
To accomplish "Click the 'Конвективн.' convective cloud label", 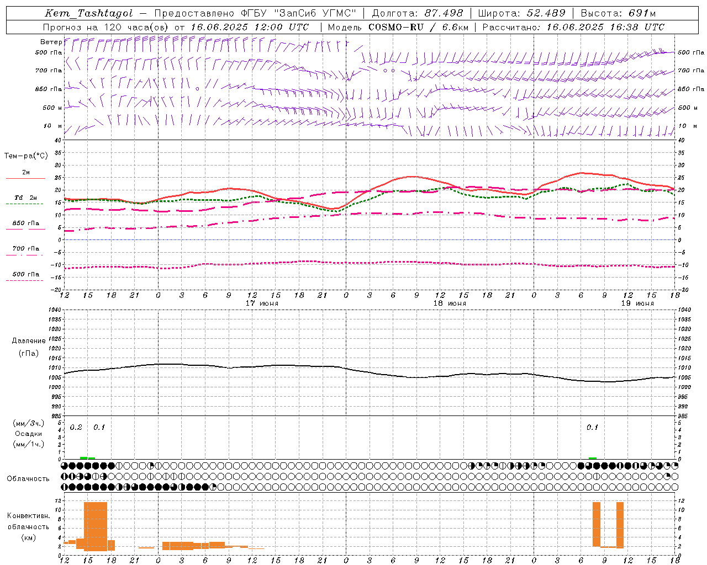I will 28,516.
